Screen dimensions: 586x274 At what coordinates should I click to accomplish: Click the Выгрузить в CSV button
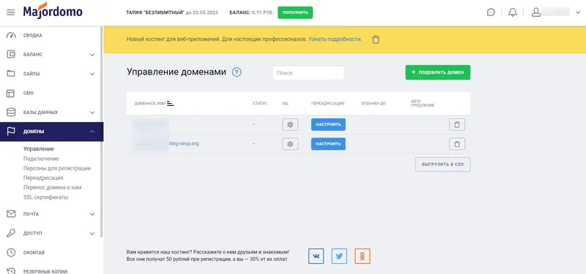click(442, 164)
